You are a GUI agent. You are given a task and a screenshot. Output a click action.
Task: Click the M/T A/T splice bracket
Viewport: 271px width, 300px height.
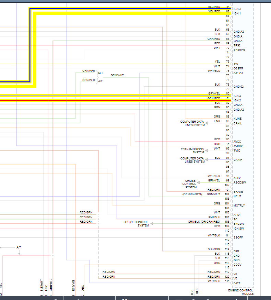pos(97,77)
